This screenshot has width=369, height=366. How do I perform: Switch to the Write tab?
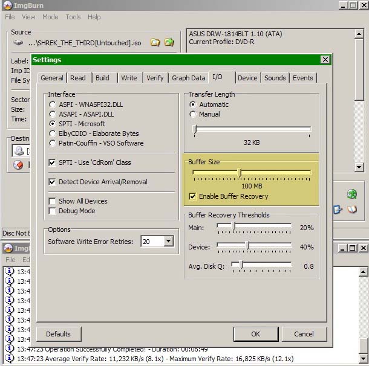129,78
